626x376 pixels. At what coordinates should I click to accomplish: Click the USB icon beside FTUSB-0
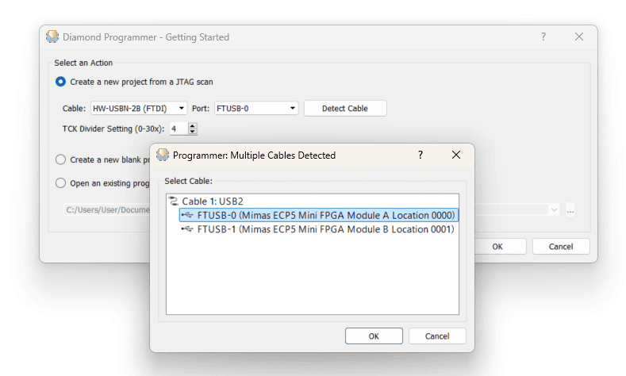point(187,215)
